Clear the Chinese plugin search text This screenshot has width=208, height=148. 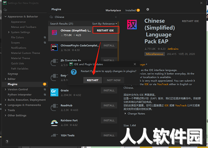click(x=116, y=17)
